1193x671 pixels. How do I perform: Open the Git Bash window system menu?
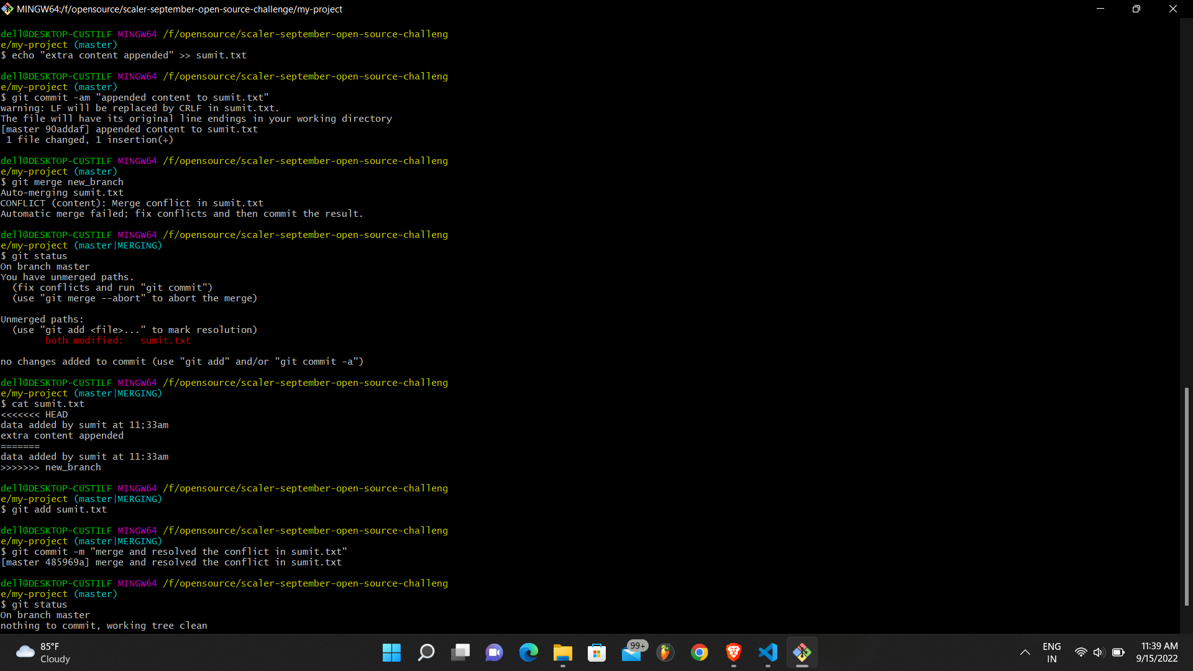pos(7,9)
